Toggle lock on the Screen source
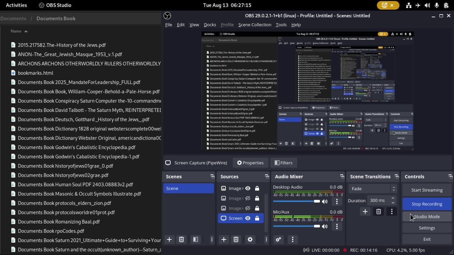The width and height of the screenshot is (454, 255). [257, 218]
